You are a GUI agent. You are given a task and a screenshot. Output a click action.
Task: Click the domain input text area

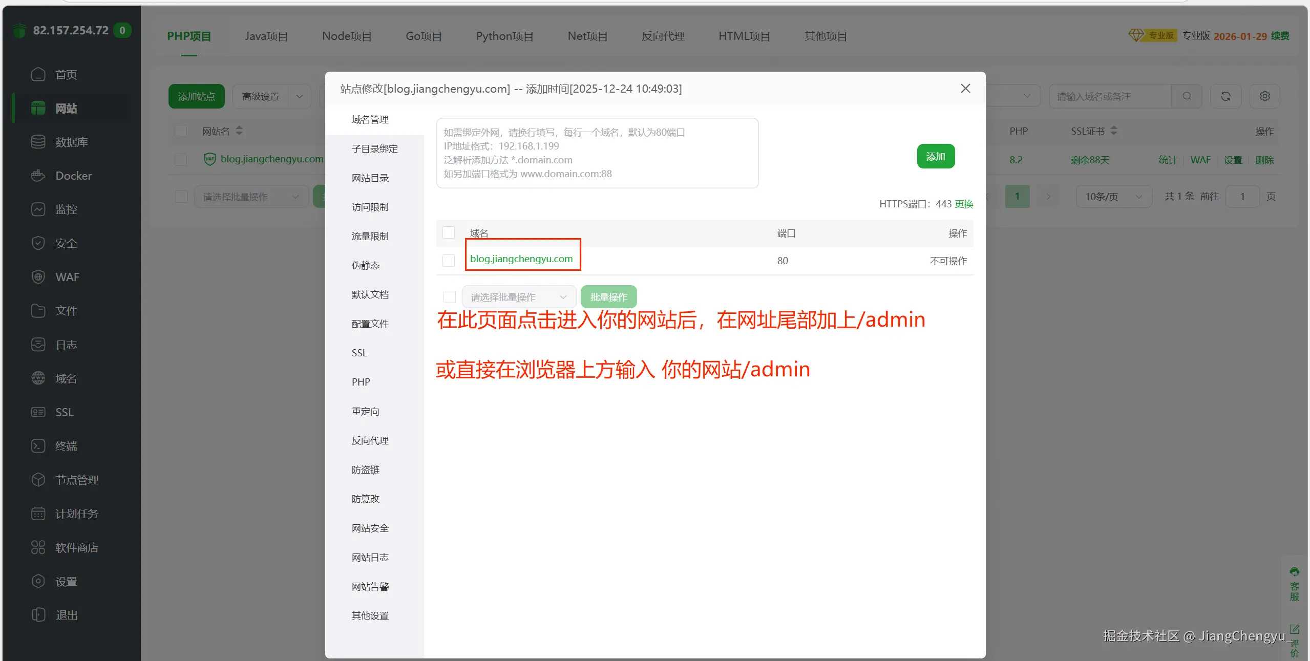[x=597, y=153]
